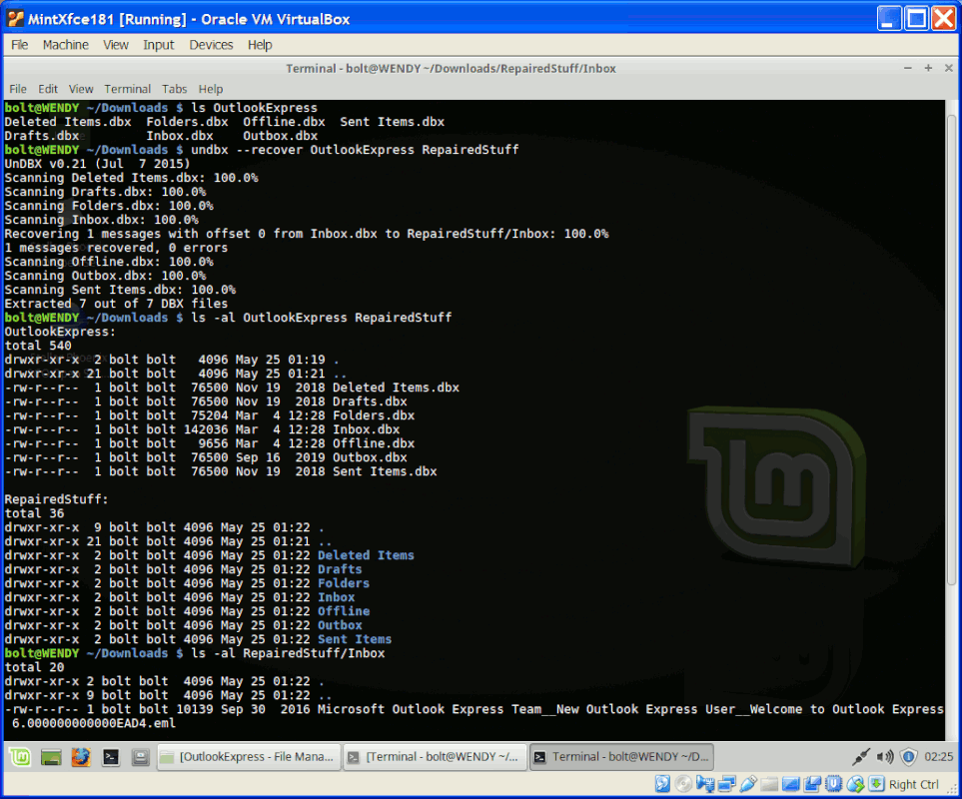The width and height of the screenshot is (962, 799).
Task: Click VirtualBox audio indicator
Action: 705,784
